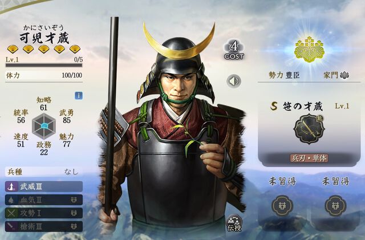
Task: Tap the 家門 family crest icon
Action: coord(344,75)
